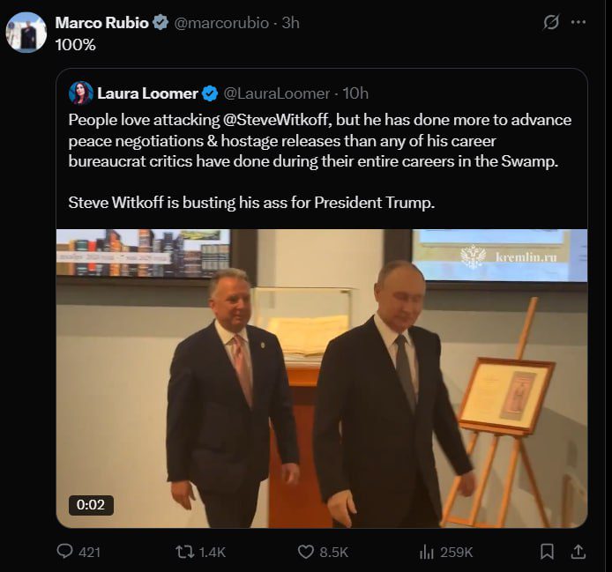Click the Laura Loomer display name
Viewport: 612px width, 572px height.
coord(148,93)
